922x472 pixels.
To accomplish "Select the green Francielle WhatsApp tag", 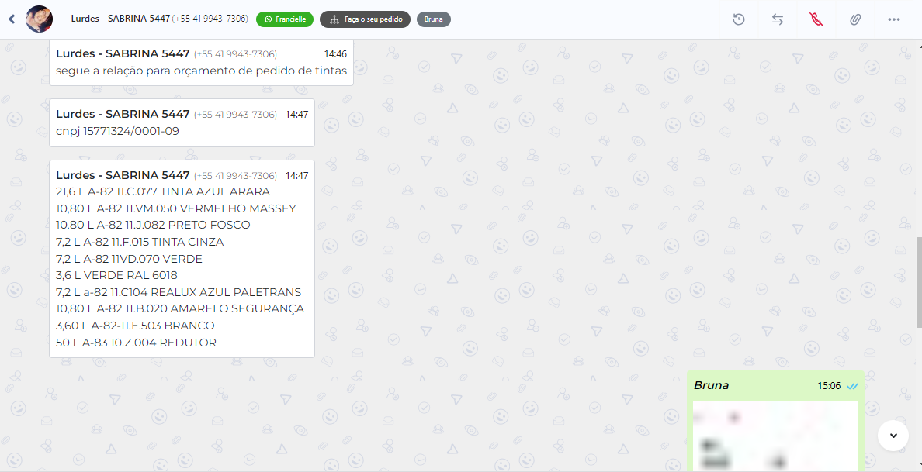I will (285, 19).
